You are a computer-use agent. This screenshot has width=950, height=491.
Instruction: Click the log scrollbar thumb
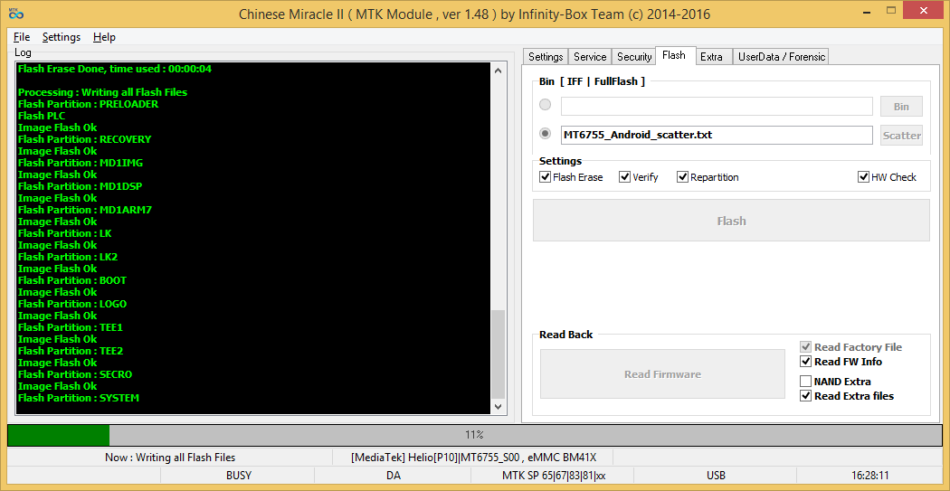[x=498, y=354]
